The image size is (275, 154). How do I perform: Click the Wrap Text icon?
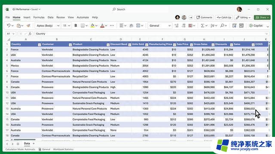(131, 26)
